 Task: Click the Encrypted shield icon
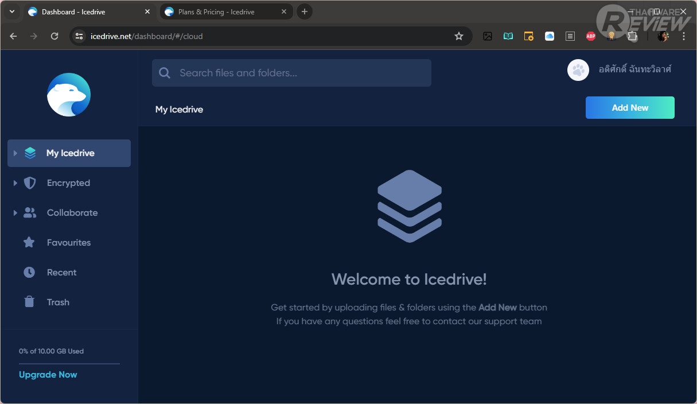tap(29, 183)
